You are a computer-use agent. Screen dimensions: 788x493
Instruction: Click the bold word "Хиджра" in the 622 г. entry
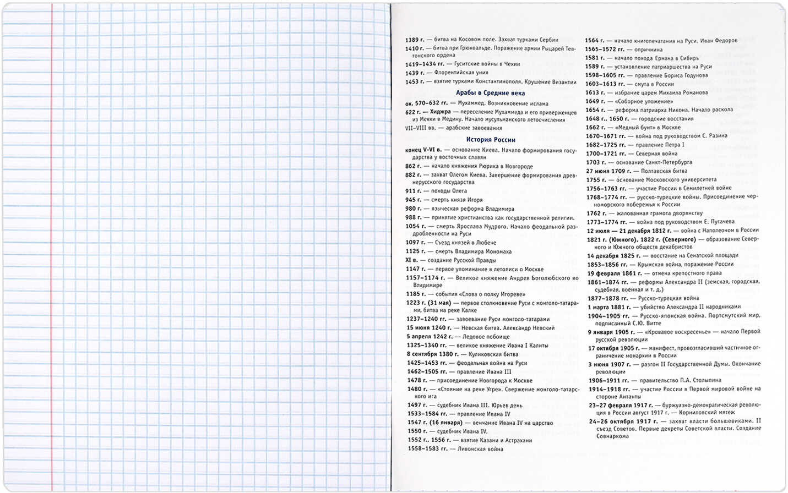click(x=440, y=112)
